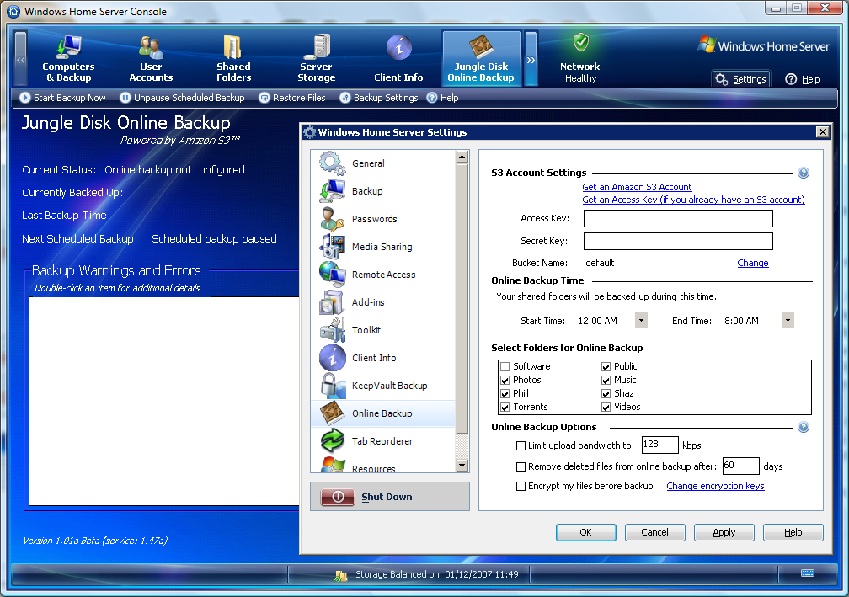Select the Jungle Disk Online Backup tab icon

coord(480,46)
